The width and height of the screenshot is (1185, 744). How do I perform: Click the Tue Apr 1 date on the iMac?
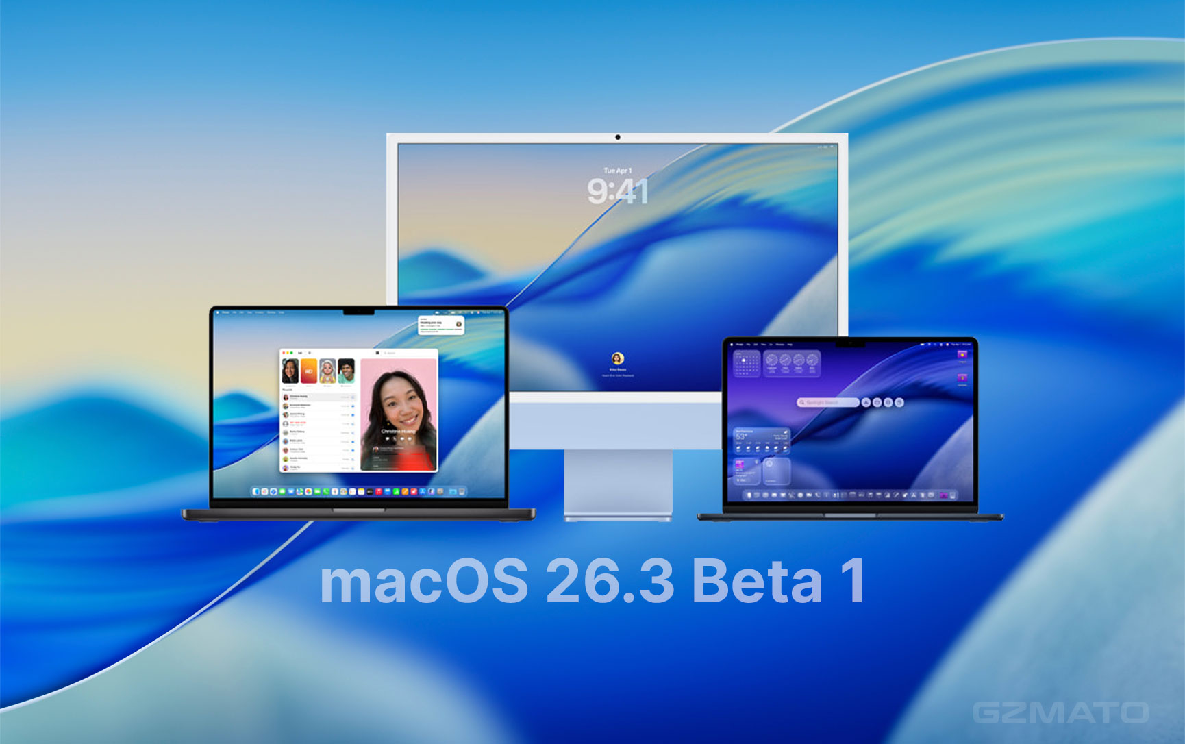[x=617, y=170]
